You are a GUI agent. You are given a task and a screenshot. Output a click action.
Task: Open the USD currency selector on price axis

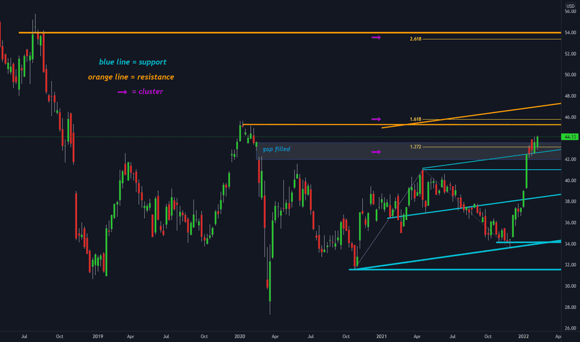(570, 6)
